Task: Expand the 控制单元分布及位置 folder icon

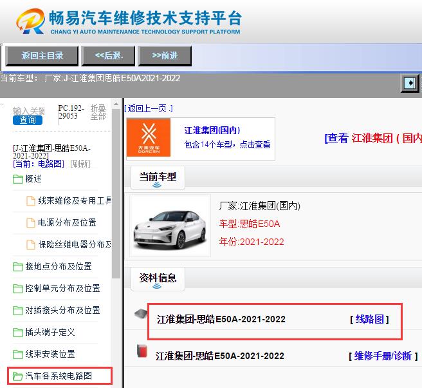Action: coord(18,289)
